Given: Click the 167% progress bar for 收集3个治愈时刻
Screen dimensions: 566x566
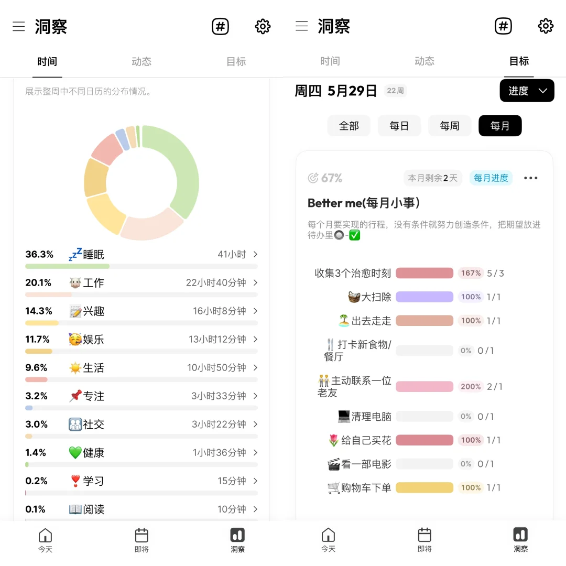Looking at the screenshot, I should pyautogui.click(x=424, y=273).
